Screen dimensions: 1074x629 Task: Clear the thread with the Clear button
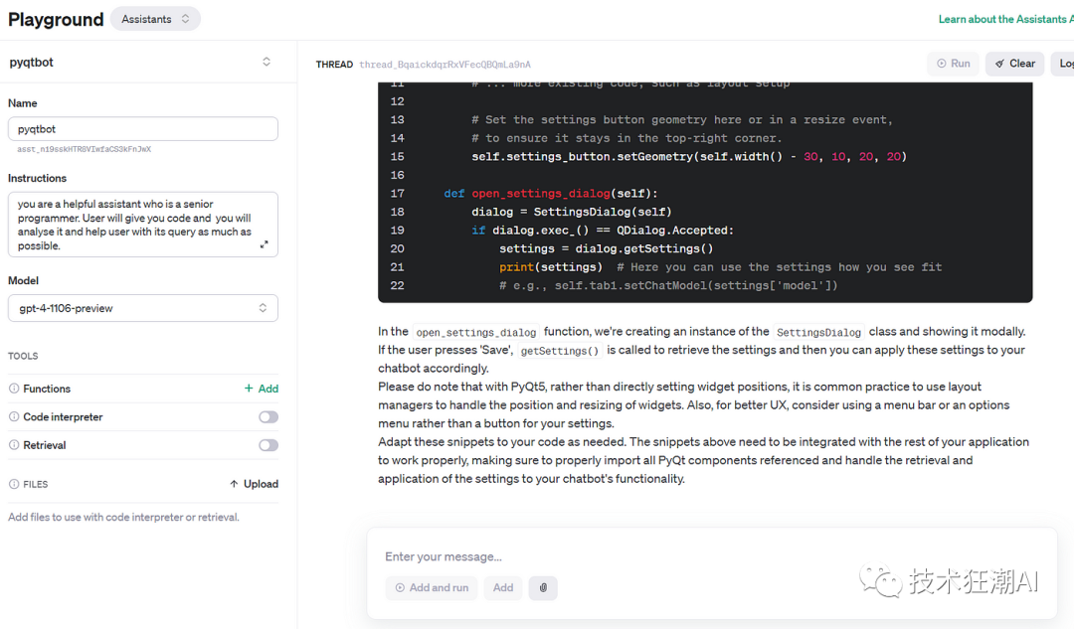[1015, 64]
